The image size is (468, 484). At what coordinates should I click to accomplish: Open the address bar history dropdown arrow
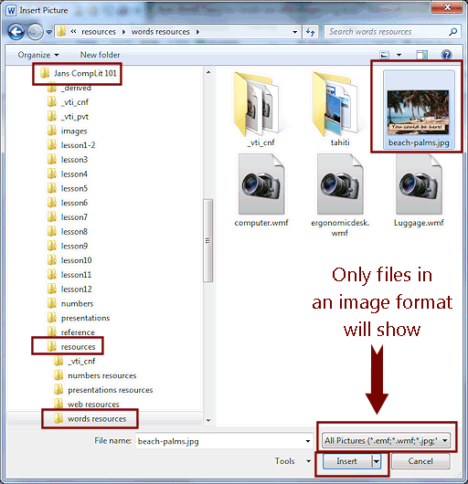coord(294,32)
